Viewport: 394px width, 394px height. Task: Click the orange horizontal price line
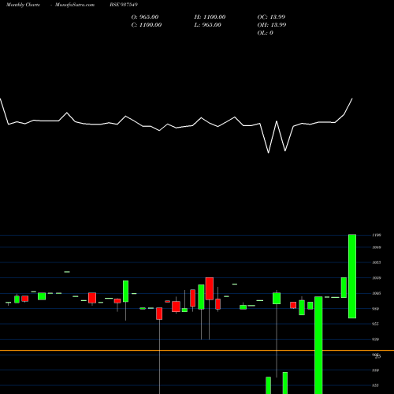pyautogui.click(x=197, y=350)
